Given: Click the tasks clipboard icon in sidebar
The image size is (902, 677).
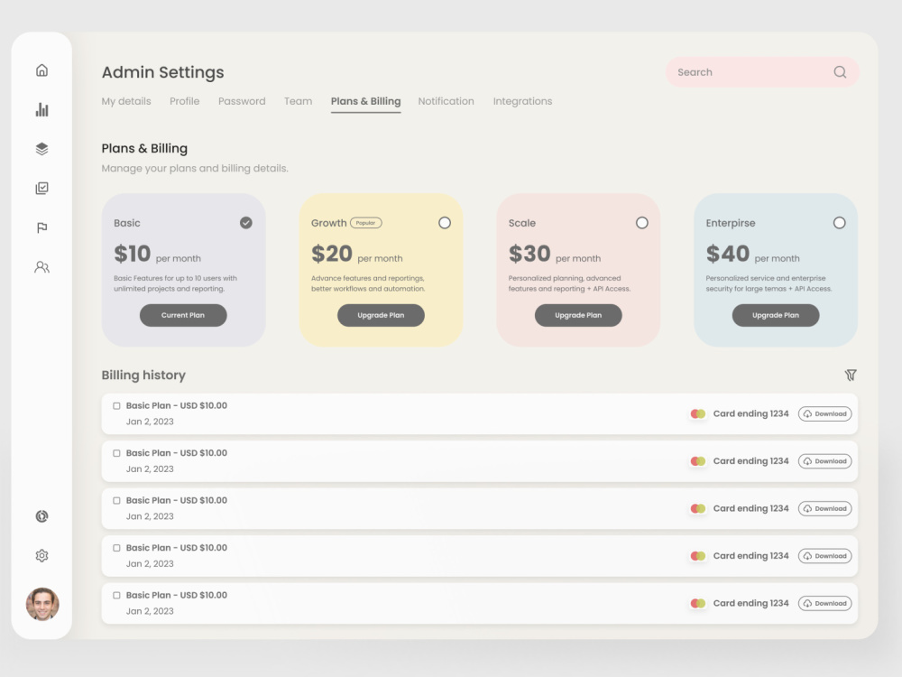Looking at the screenshot, I should [41, 188].
